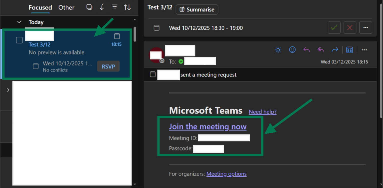383x188 pixels.
Task: Click the message list scrollbar thumb
Action: point(135,34)
